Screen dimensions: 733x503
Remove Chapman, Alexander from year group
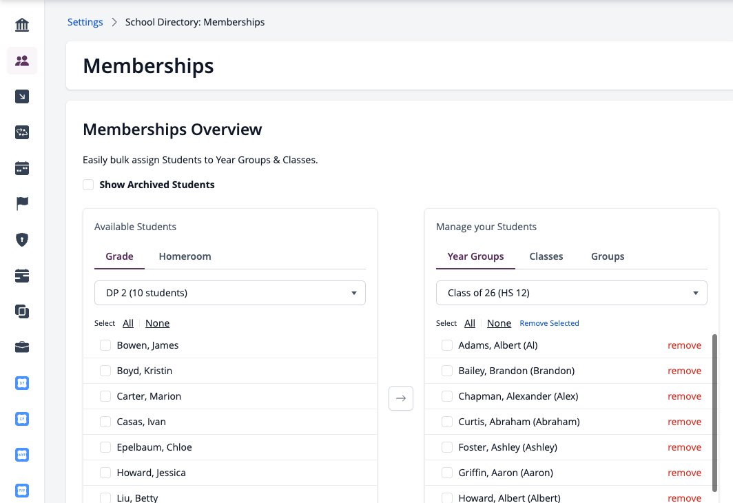coord(684,396)
